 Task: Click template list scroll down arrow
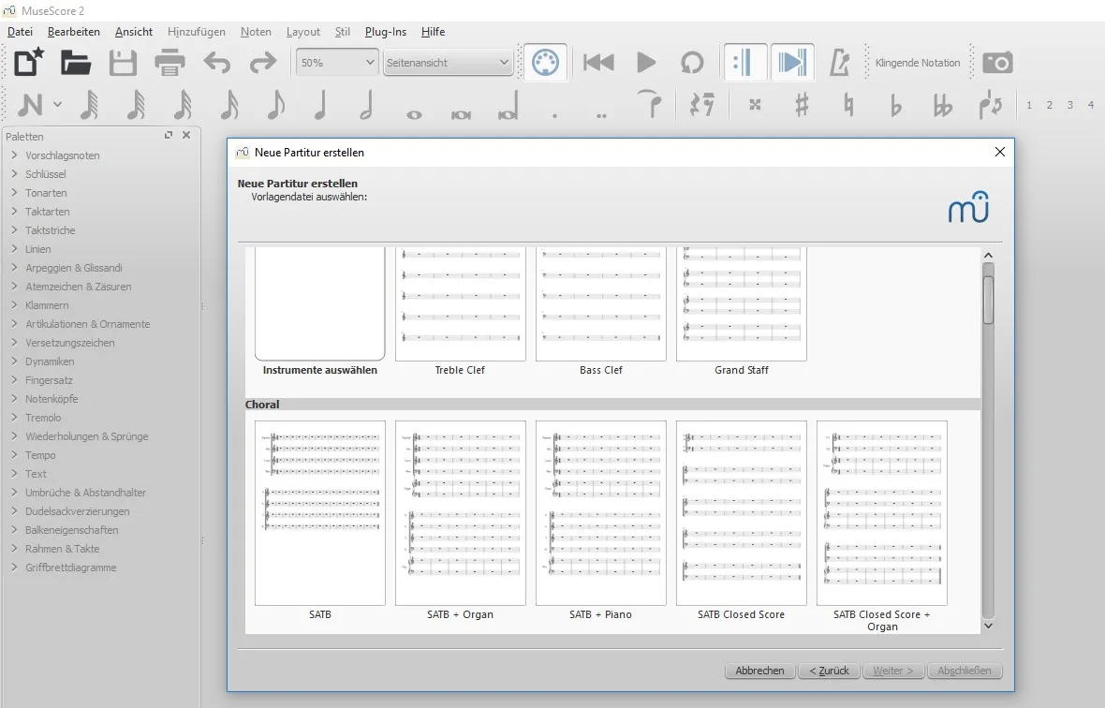988,626
